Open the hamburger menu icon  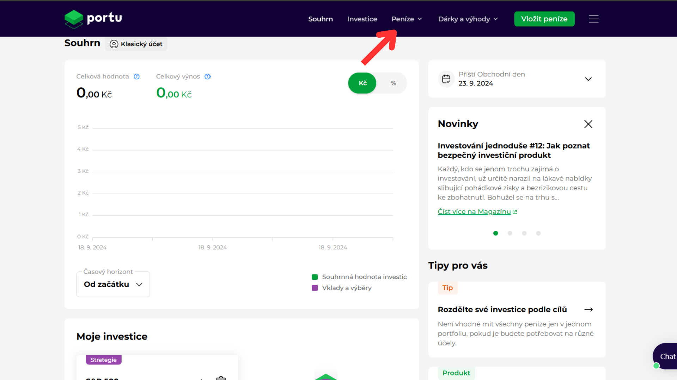[593, 19]
